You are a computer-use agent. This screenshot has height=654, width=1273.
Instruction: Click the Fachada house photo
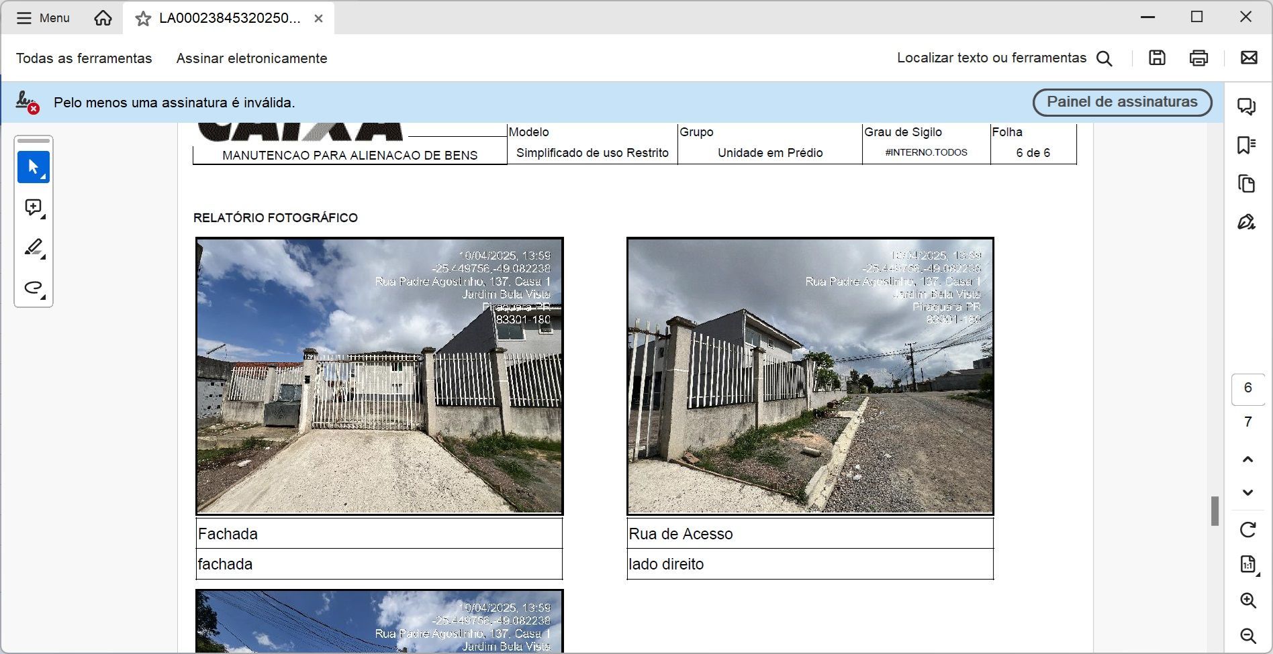(x=379, y=376)
